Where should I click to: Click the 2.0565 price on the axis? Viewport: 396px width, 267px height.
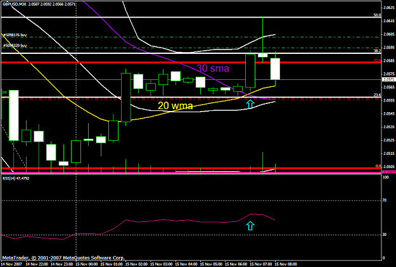[389, 88]
